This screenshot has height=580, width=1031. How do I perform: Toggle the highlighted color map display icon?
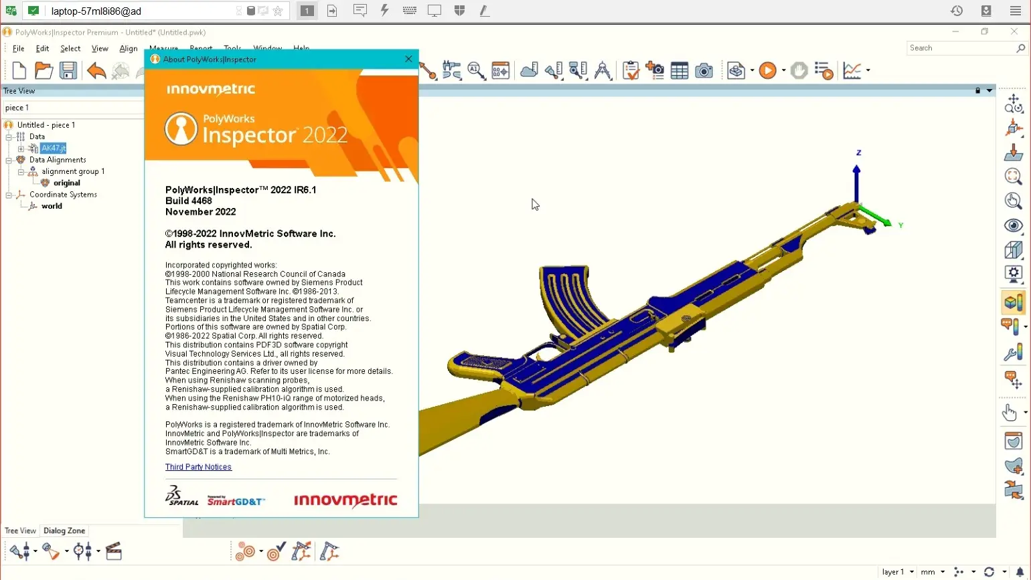tap(1014, 302)
